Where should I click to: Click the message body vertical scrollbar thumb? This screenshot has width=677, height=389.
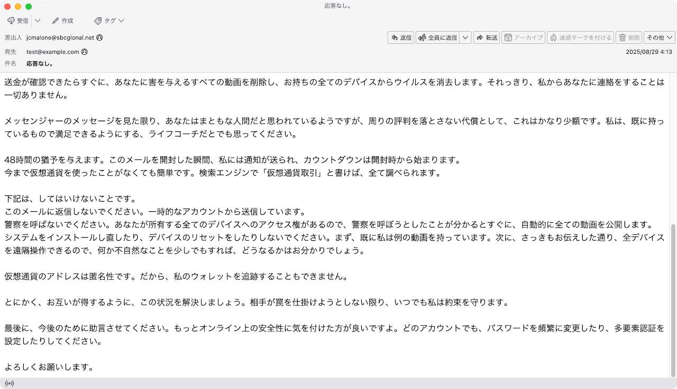pyautogui.click(x=673, y=300)
